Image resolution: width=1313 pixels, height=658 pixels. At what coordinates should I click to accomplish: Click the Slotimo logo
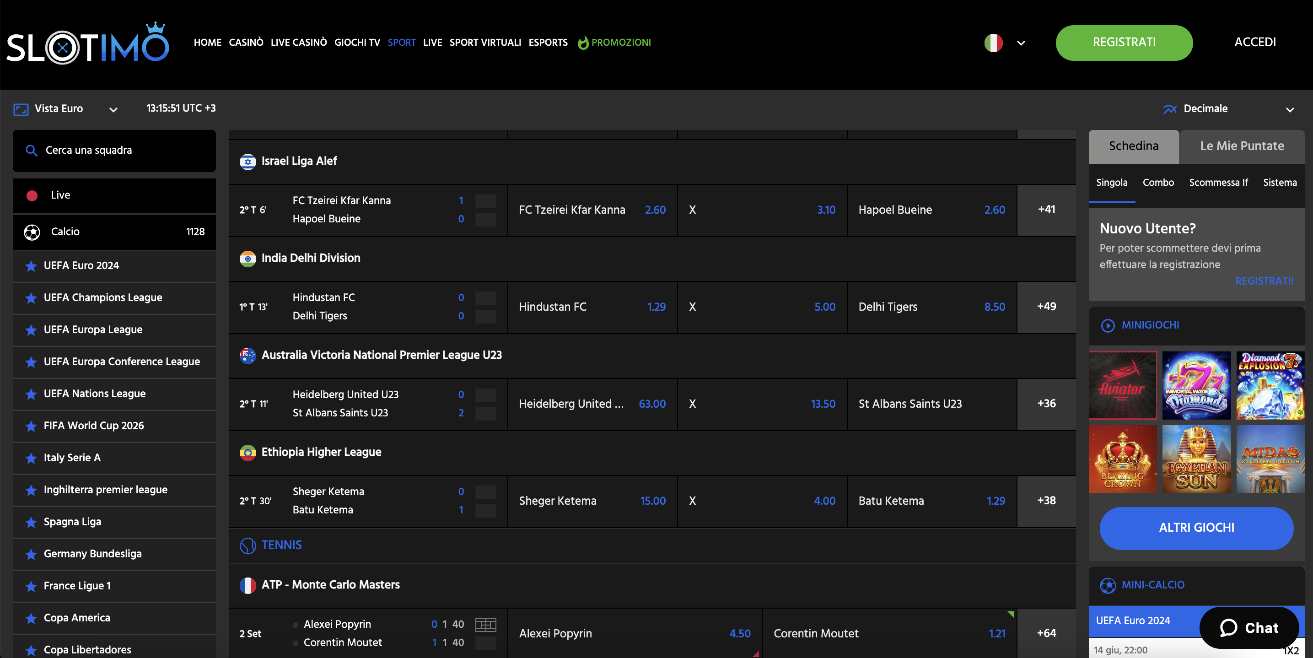click(x=88, y=43)
